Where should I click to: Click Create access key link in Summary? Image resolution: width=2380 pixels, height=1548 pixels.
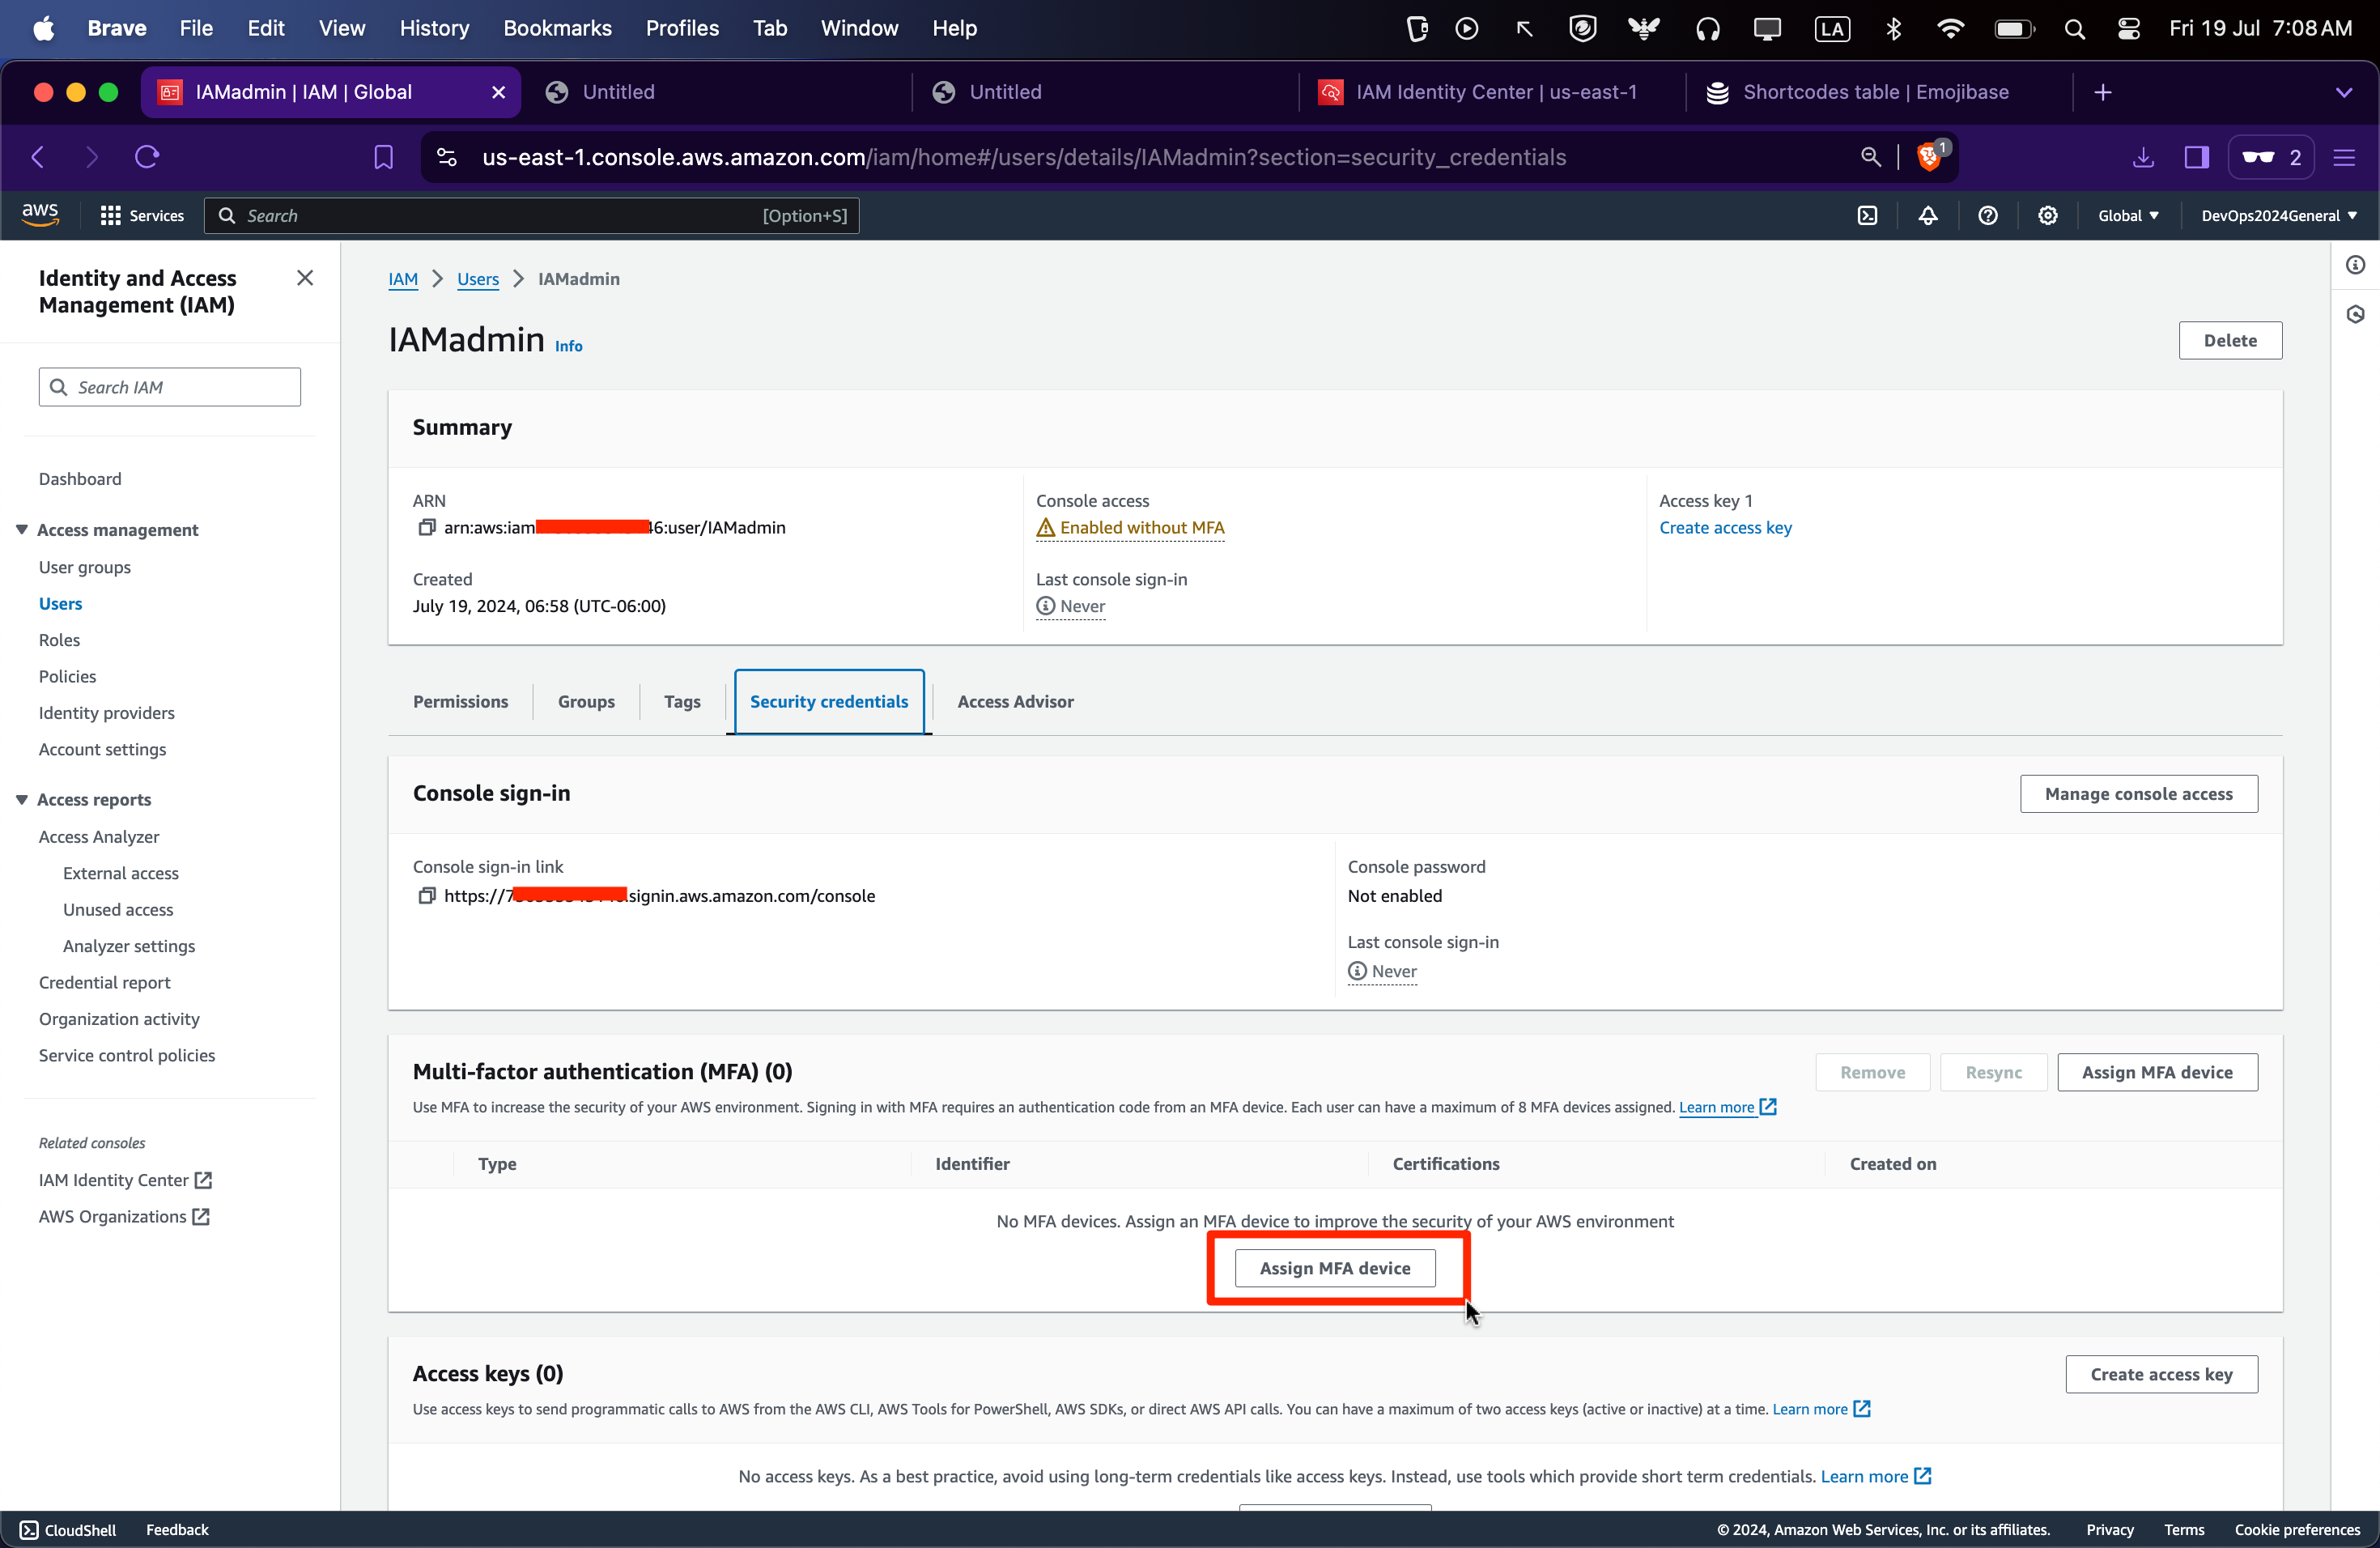coord(1724,527)
